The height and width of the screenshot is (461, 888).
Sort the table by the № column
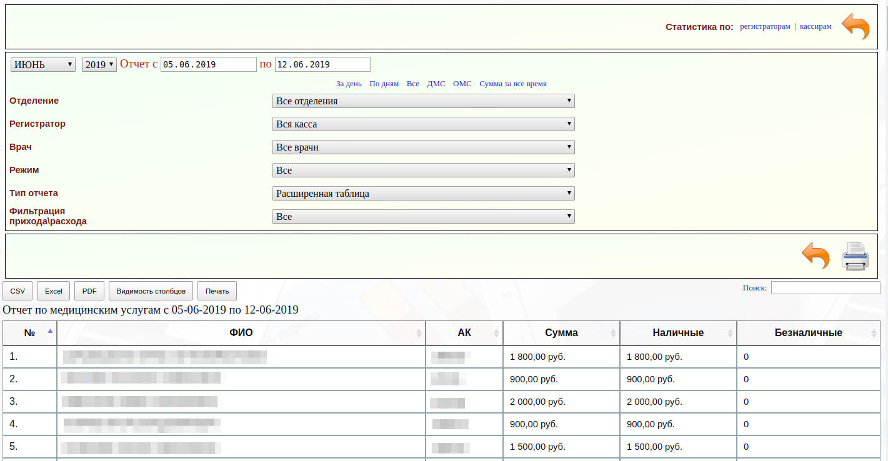point(29,333)
